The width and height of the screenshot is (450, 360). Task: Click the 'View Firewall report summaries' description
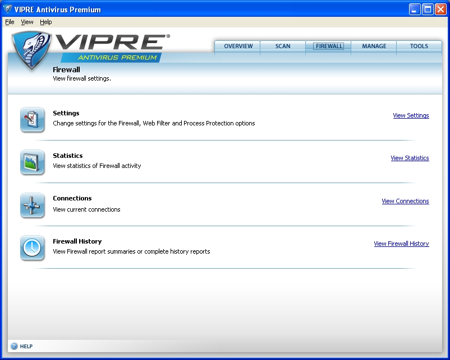[x=131, y=251]
